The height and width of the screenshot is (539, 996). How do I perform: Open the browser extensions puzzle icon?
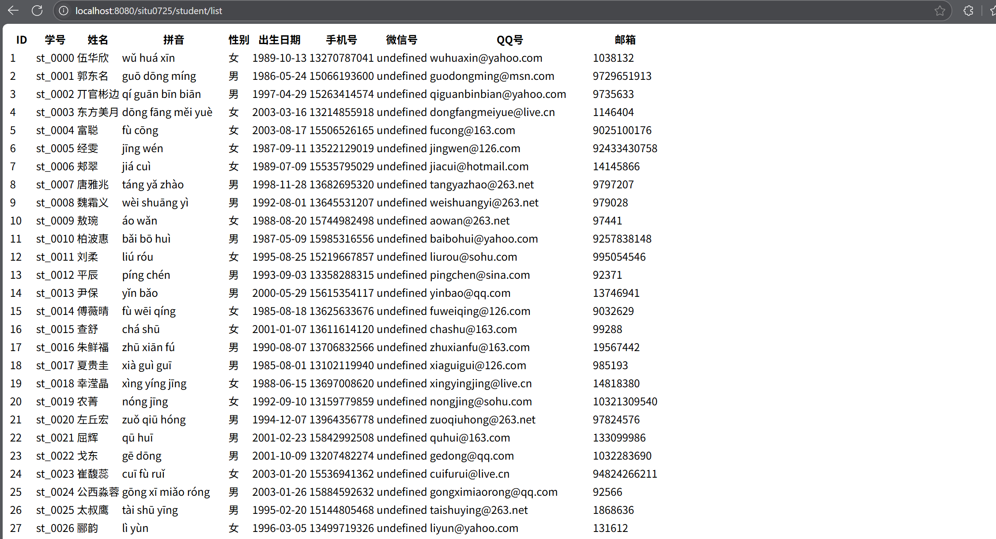tap(968, 11)
